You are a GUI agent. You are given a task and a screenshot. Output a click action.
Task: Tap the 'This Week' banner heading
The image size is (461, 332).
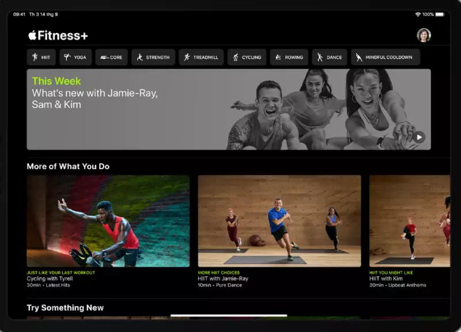(x=56, y=81)
